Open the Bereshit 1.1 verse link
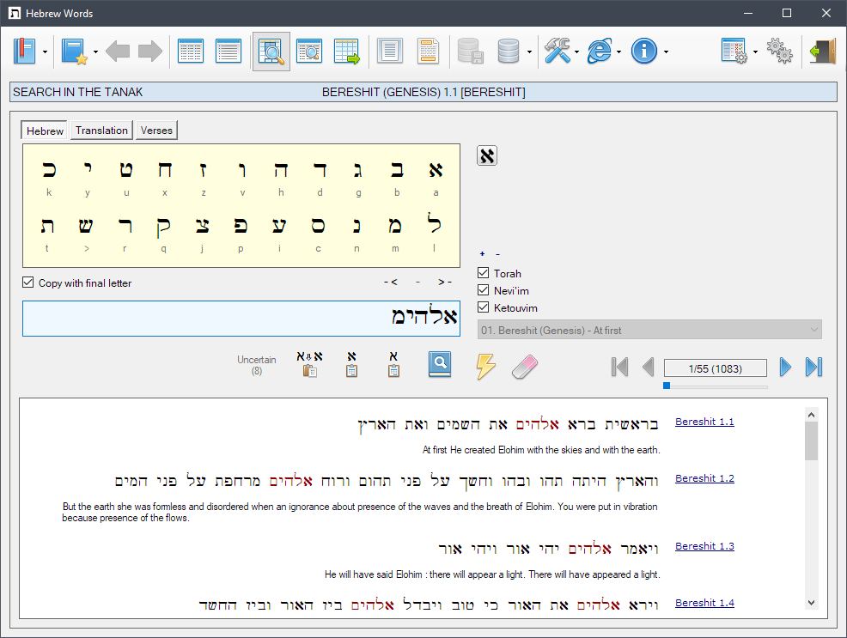This screenshot has width=847, height=638. pyautogui.click(x=704, y=422)
